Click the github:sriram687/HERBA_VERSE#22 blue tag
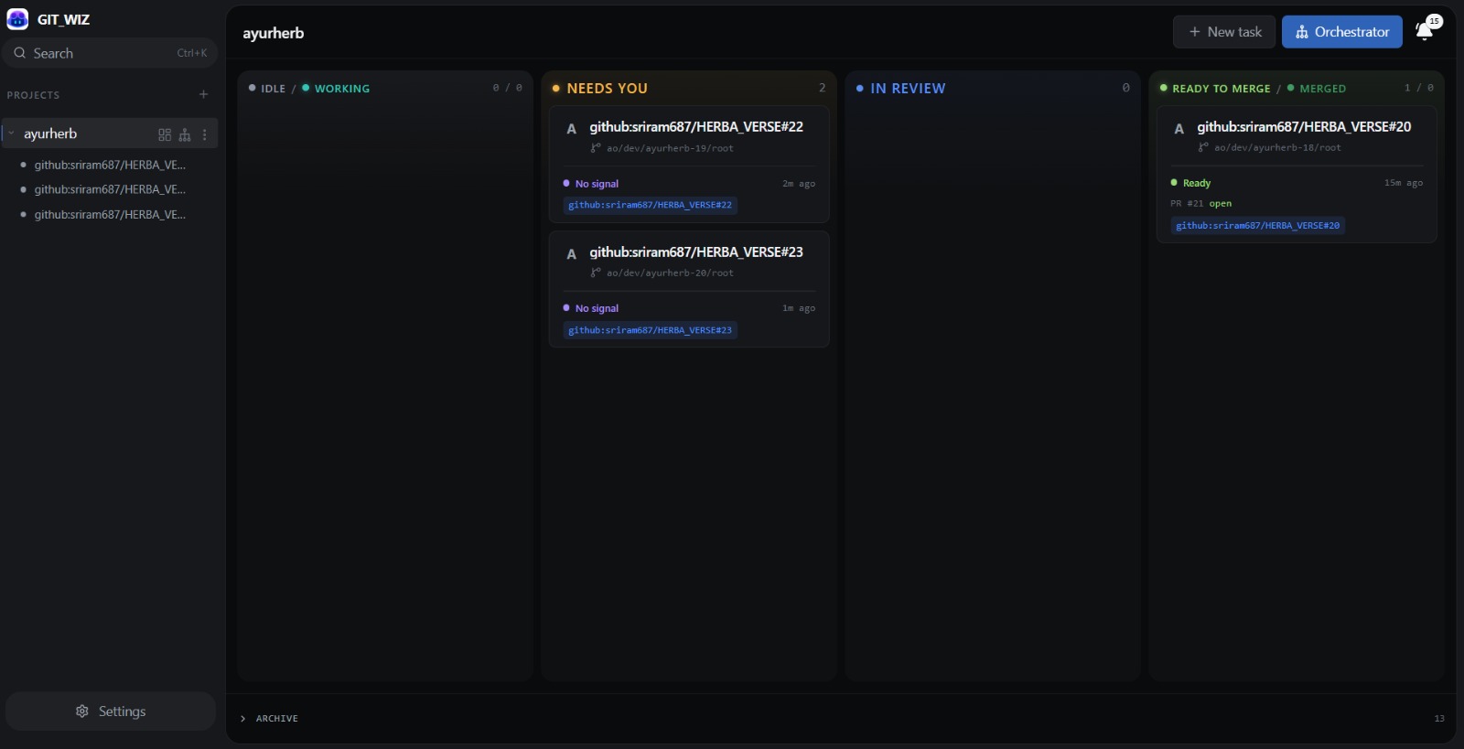The image size is (1464, 749). [651, 205]
